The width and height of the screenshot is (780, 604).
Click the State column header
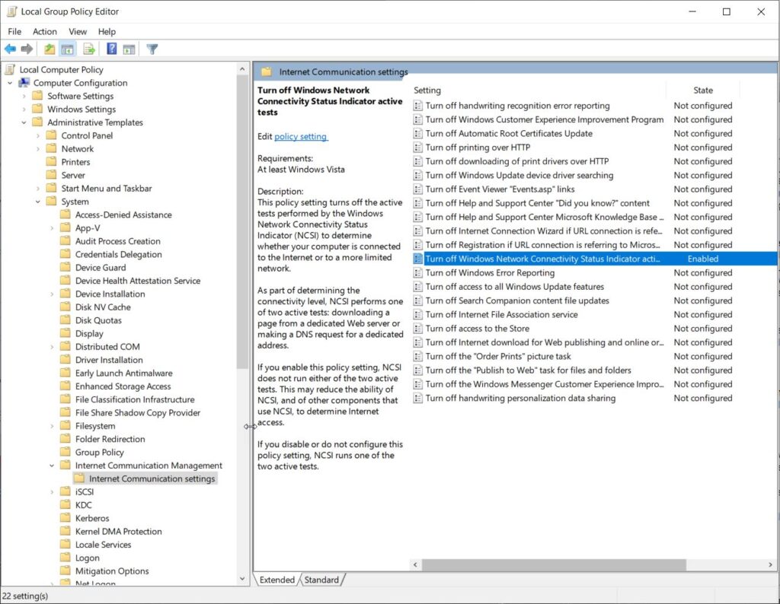[x=702, y=90]
